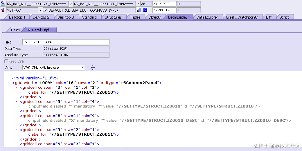Switch to the Fields sub-tab

point(15,30)
